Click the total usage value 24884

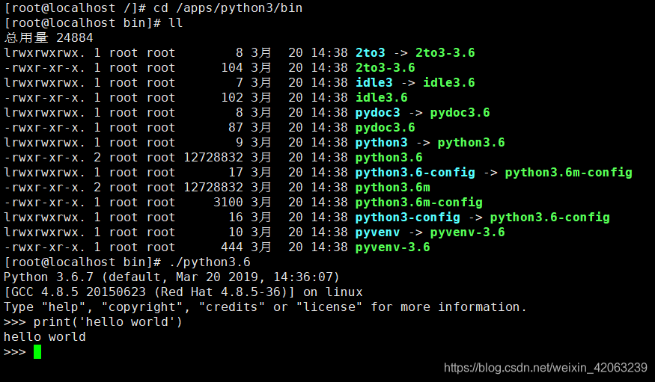click(x=74, y=38)
